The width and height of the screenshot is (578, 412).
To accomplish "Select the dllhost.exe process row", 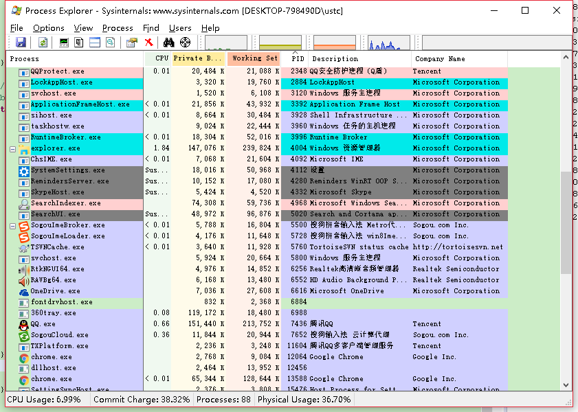I will [257, 368].
